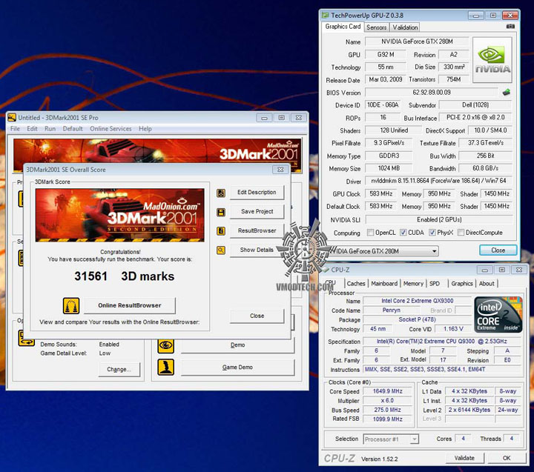
Task: Toggle the CUDA checkbox
Action: click(x=403, y=233)
